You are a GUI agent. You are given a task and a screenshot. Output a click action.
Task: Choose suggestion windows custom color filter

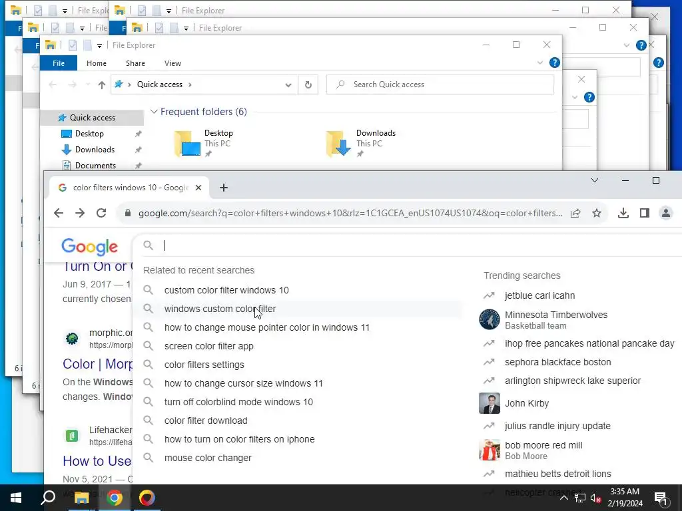[220, 309]
